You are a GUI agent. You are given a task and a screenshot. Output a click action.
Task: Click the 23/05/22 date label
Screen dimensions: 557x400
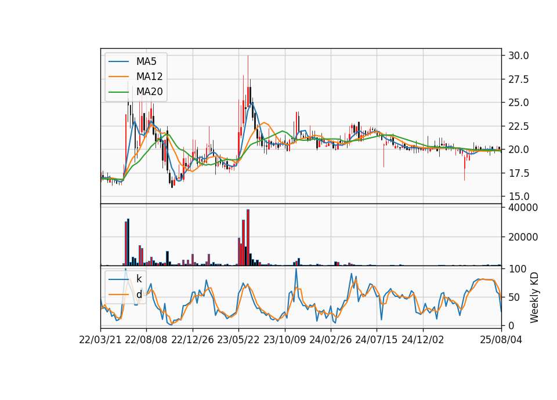[238, 340]
